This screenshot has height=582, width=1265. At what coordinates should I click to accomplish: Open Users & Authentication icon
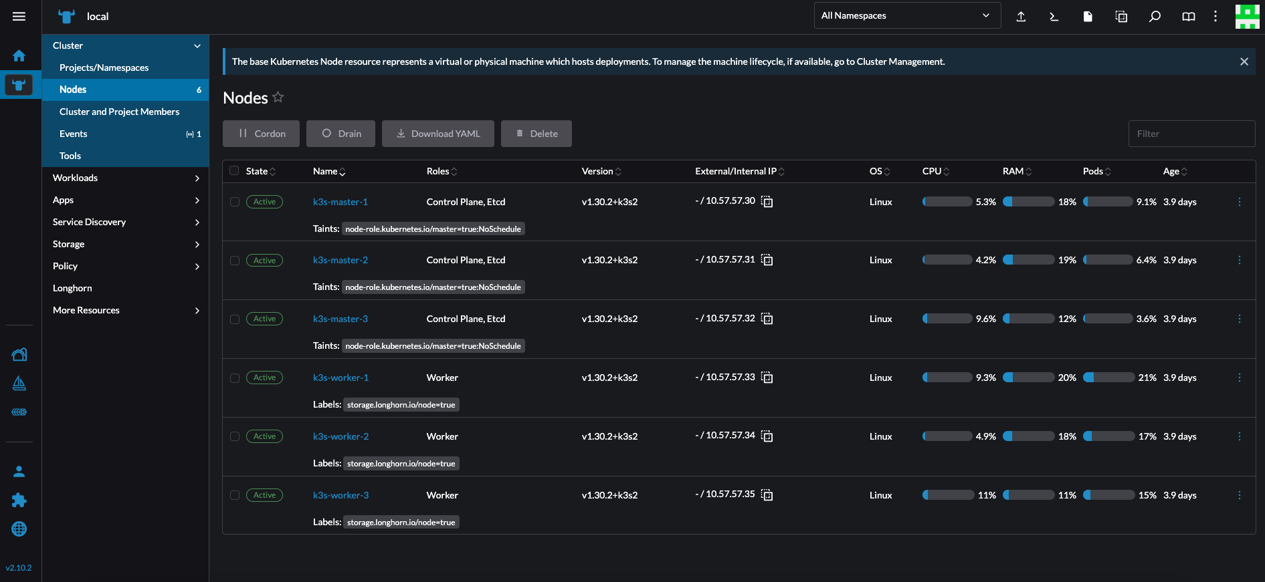(19, 472)
